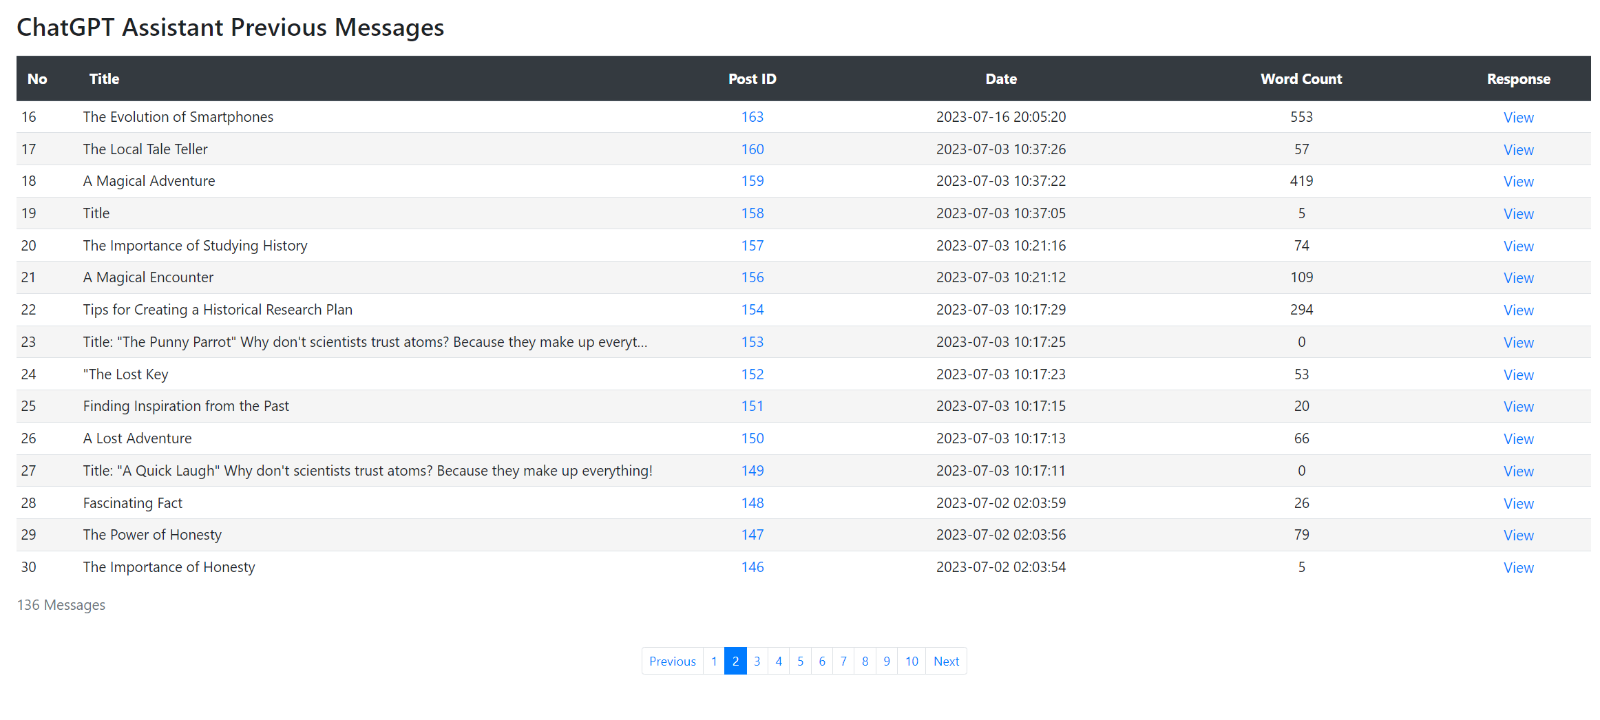This screenshot has height=720, width=1600.
Task: Click the 136 Messages text
Action: point(61,605)
